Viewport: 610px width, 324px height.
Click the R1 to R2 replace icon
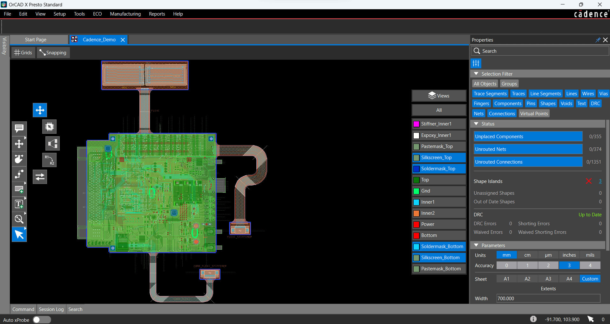[49, 160]
